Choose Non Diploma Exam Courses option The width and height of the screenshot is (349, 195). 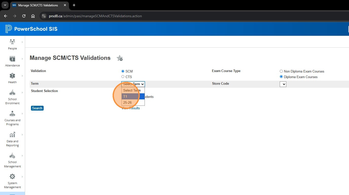pos(281,71)
